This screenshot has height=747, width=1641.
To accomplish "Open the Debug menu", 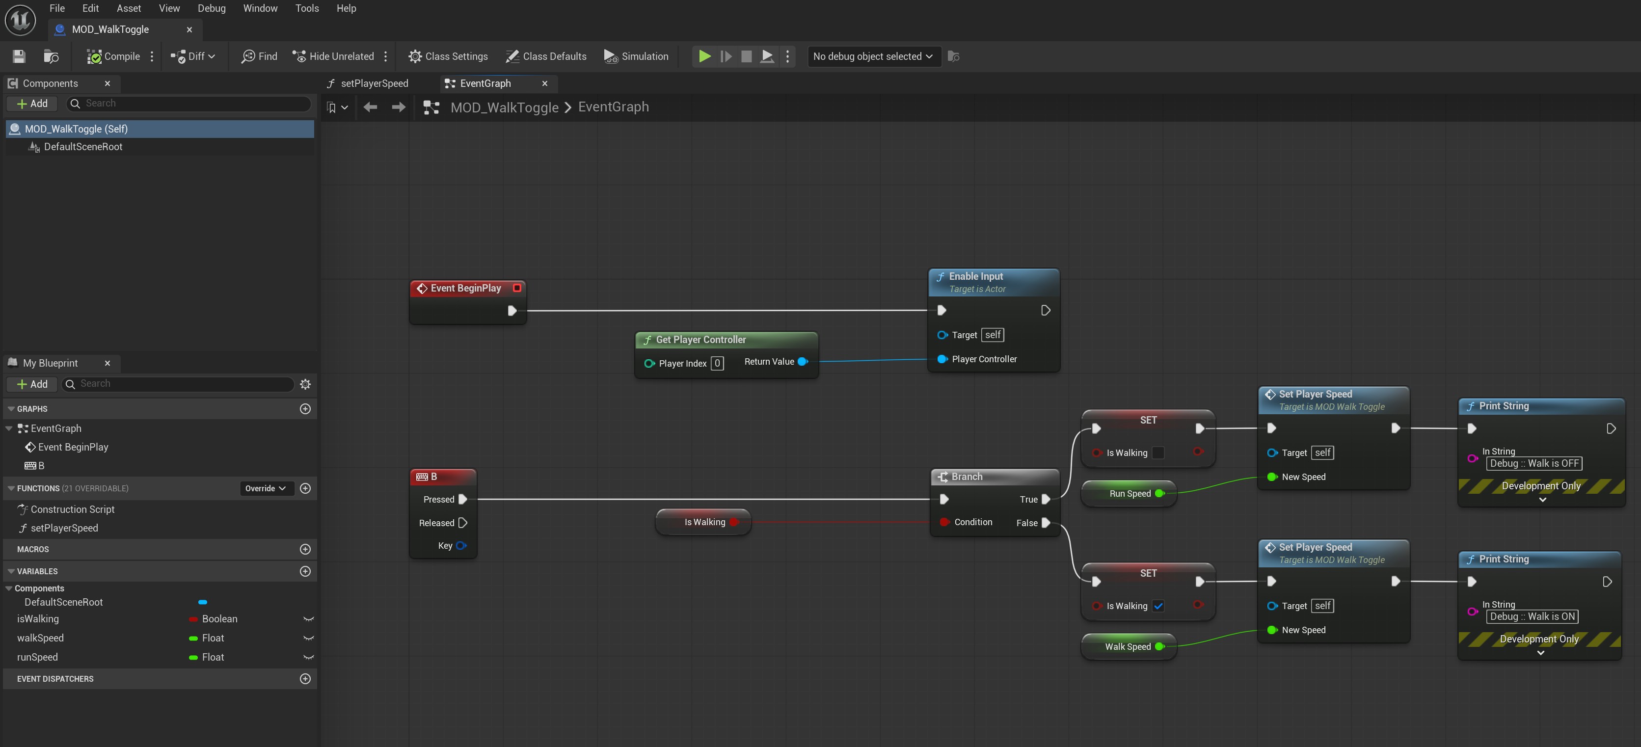I will (212, 8).
